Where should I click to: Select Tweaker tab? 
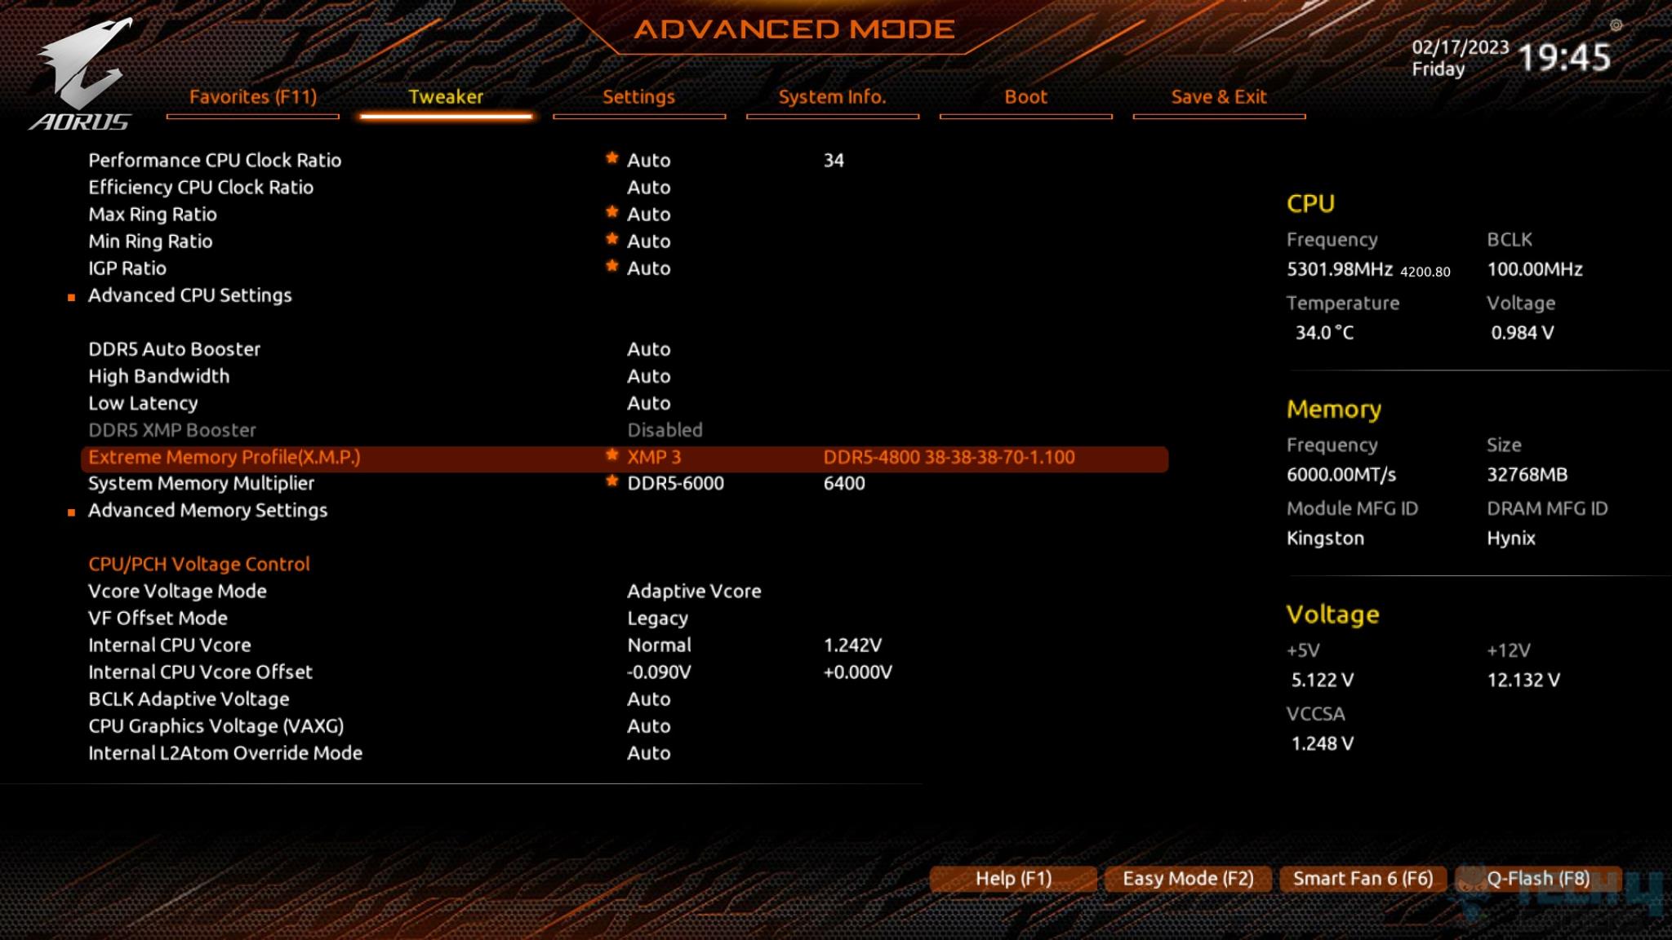pyautogui.click(x=447, y=96)
